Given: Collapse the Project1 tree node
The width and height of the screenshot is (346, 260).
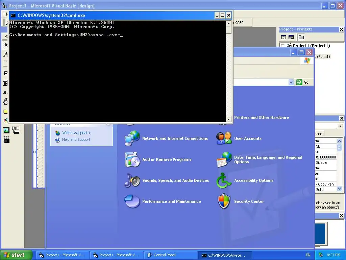Looking at the screenshot, I should pos(283,46).
